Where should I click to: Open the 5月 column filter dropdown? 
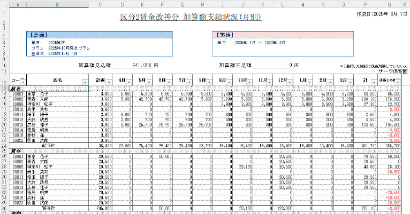(149, 82)
